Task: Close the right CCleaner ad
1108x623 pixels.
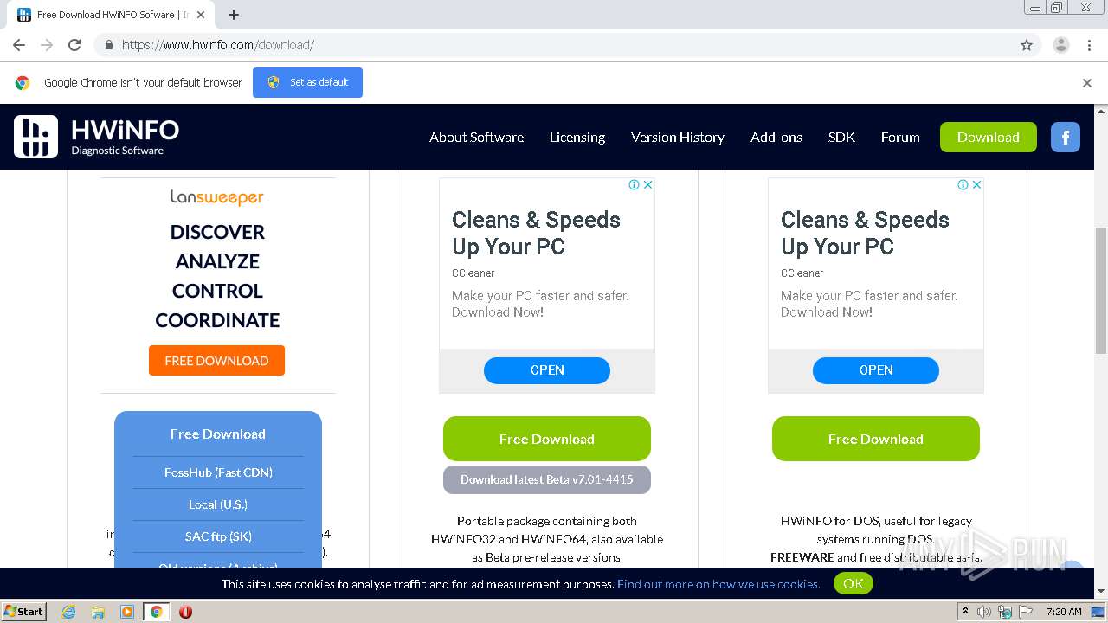Action: (x=976, y=184)
